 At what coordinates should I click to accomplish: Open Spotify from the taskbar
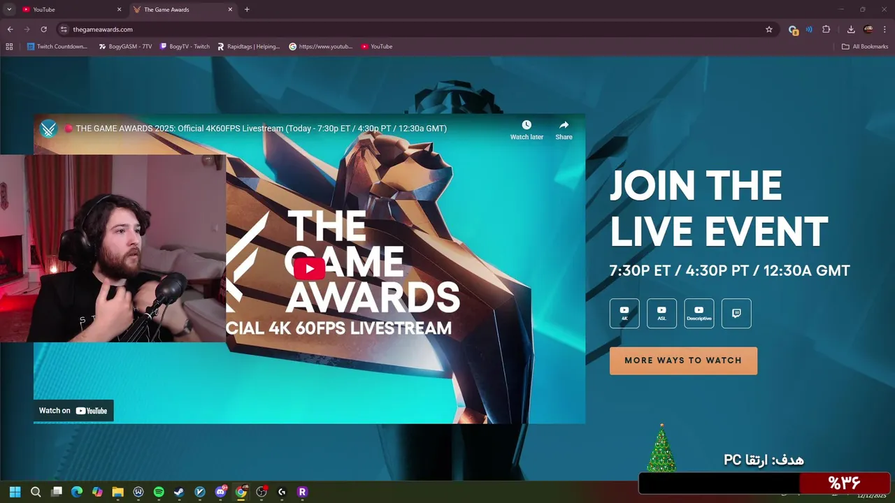point(159,492)
